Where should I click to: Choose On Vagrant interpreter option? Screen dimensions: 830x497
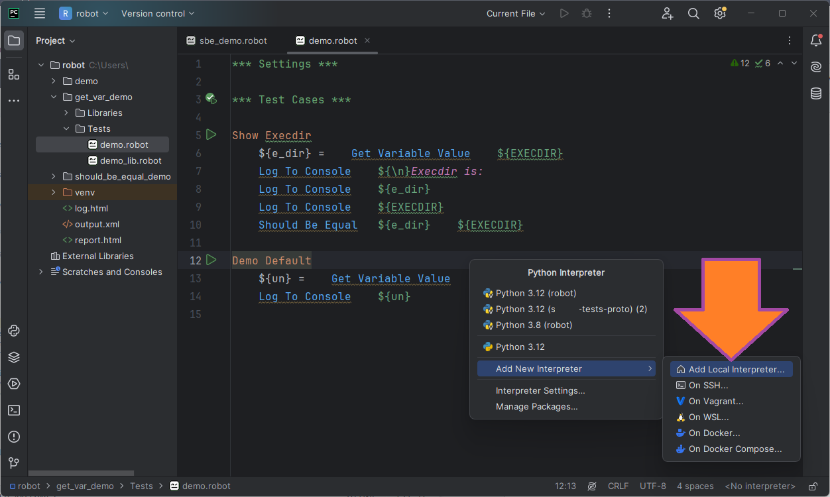tap(731, 401)
